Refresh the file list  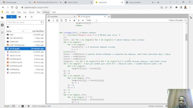pos(31,17)
